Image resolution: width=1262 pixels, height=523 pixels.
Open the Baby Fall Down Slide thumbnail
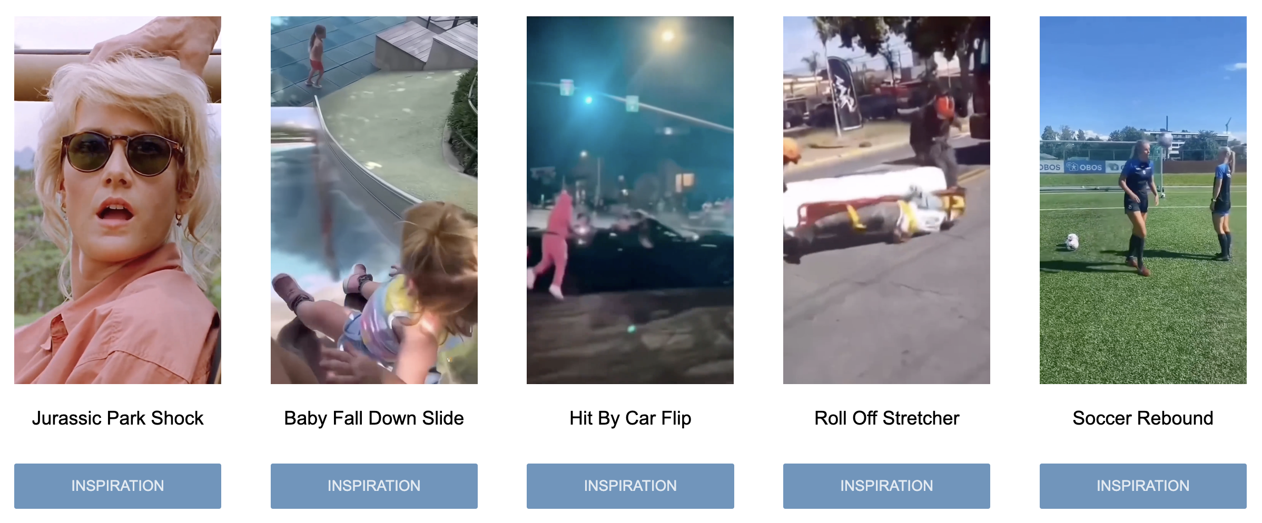[374, 200]
